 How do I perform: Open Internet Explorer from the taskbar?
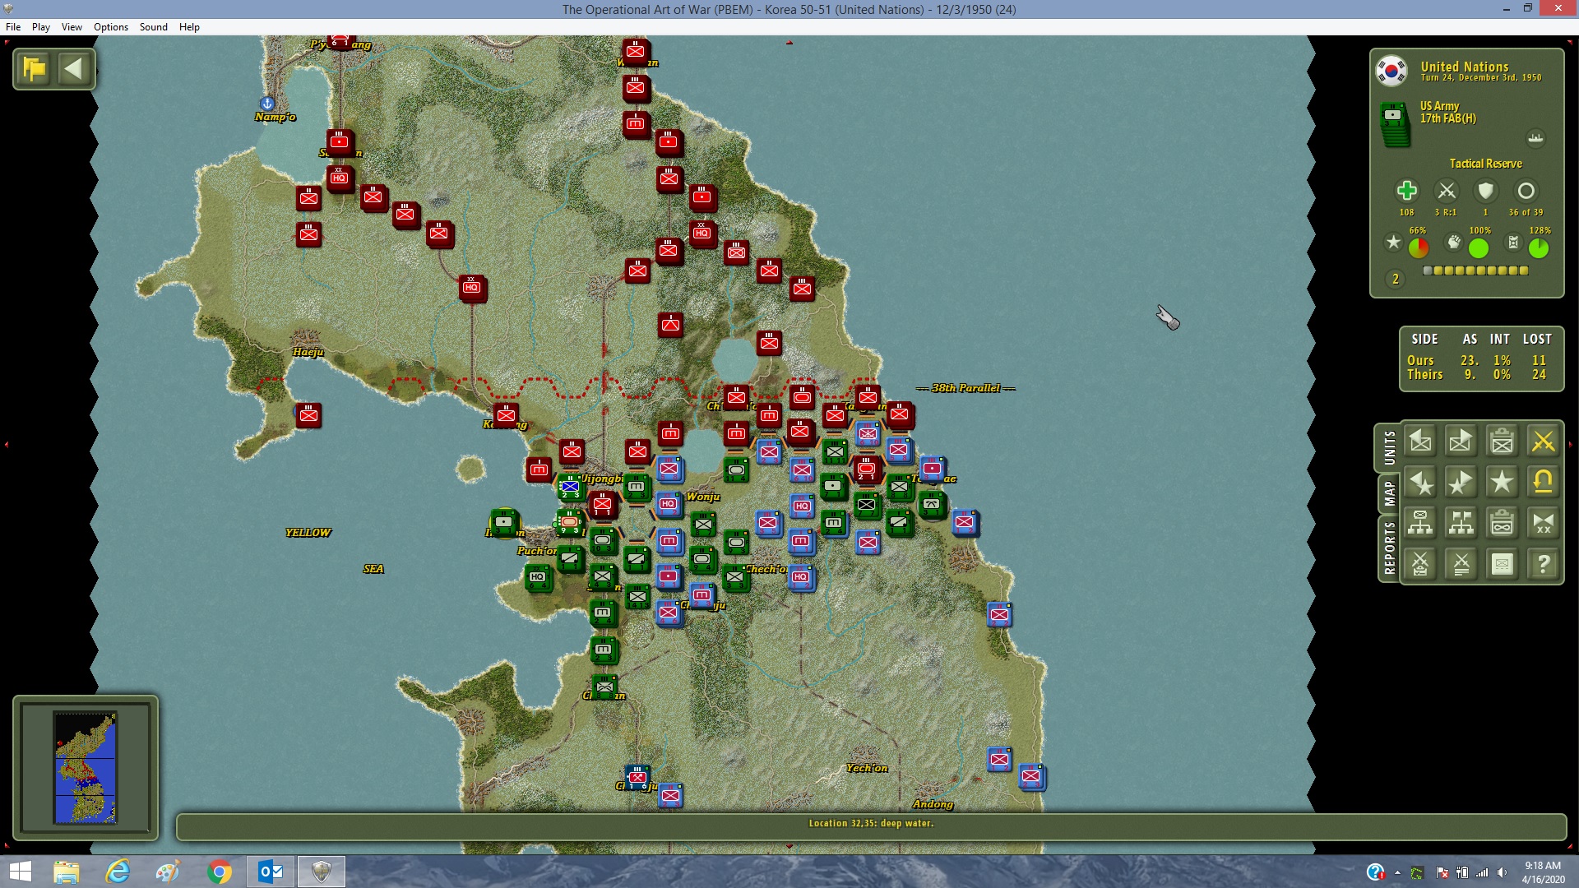pos(118,872)
